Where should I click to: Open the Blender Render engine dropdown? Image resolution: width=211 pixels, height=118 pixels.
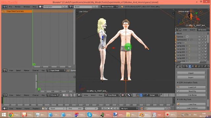pyautogui.click(x=109, y=7)
